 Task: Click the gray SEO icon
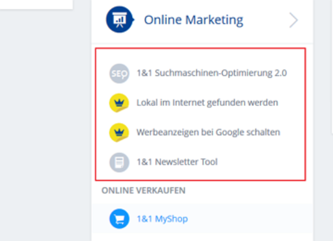119,74
